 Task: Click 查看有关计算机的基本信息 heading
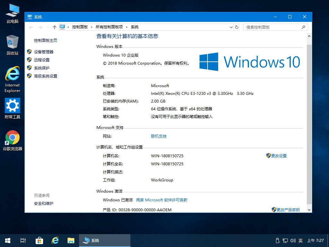point(127,36)
